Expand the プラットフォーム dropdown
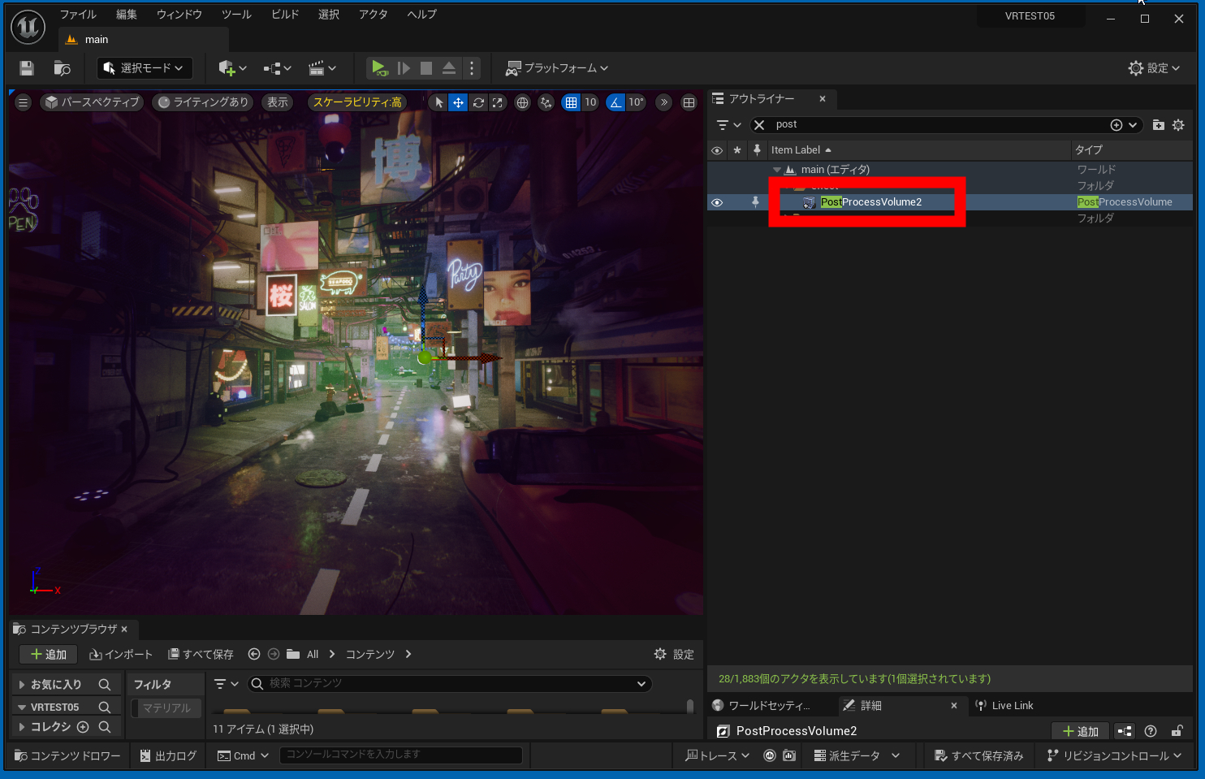This screenshot has height=779, width=1205. tap(557, 68)
